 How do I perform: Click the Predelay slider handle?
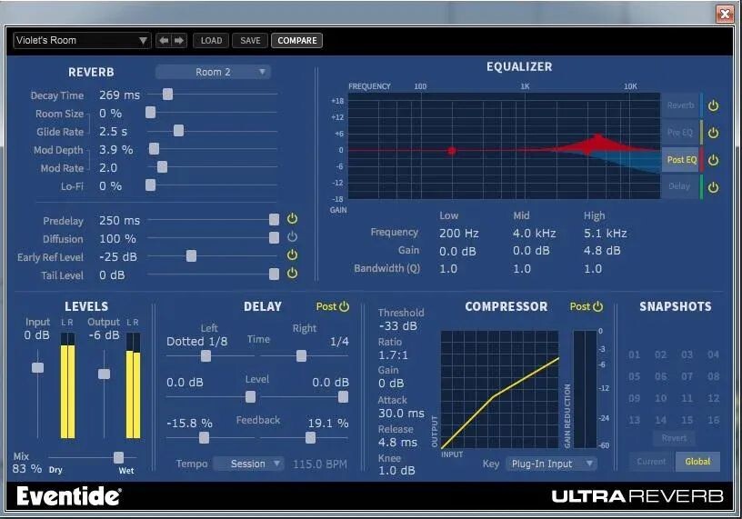pos(274,220)
